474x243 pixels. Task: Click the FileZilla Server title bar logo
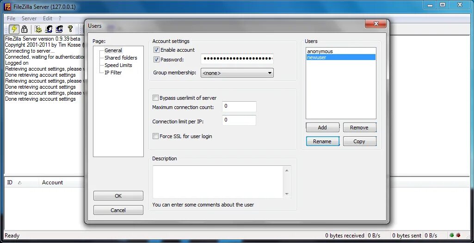pyautogui.click(x=7, y=6)
